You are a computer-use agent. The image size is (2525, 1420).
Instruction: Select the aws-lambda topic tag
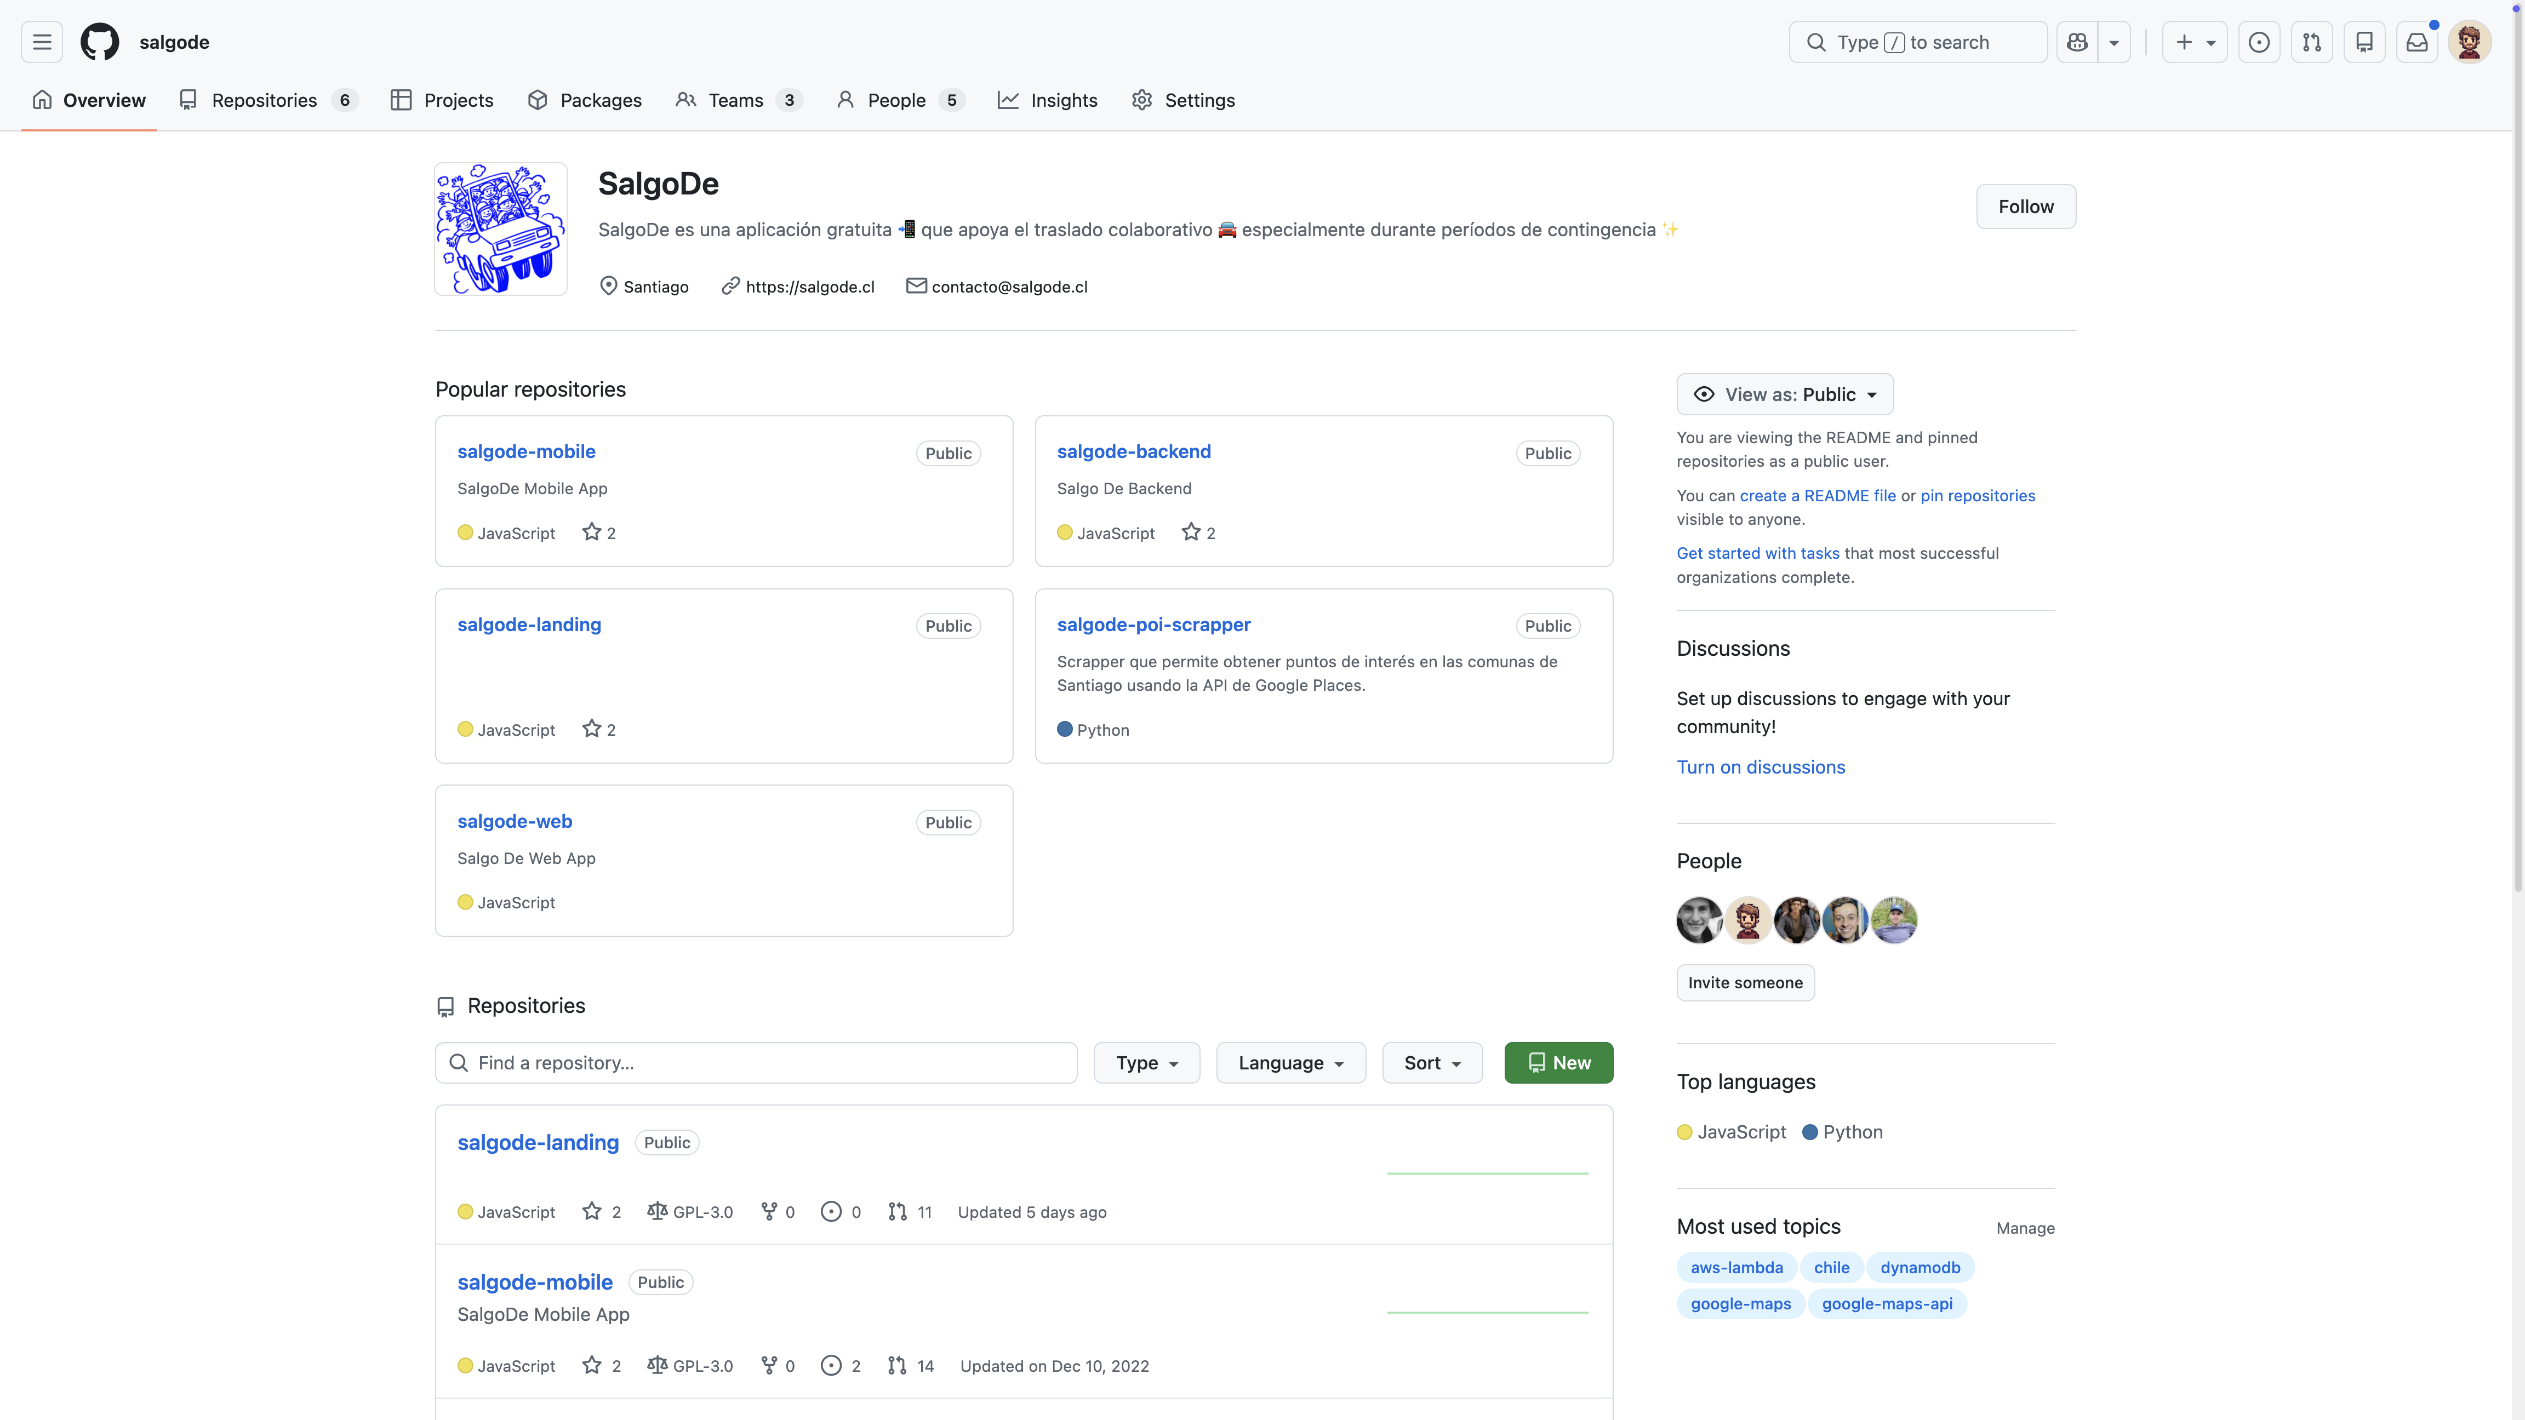1736,1267
